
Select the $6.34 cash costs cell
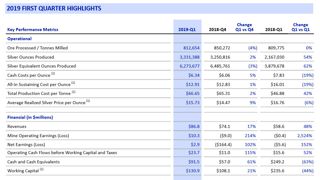point(194,75)
